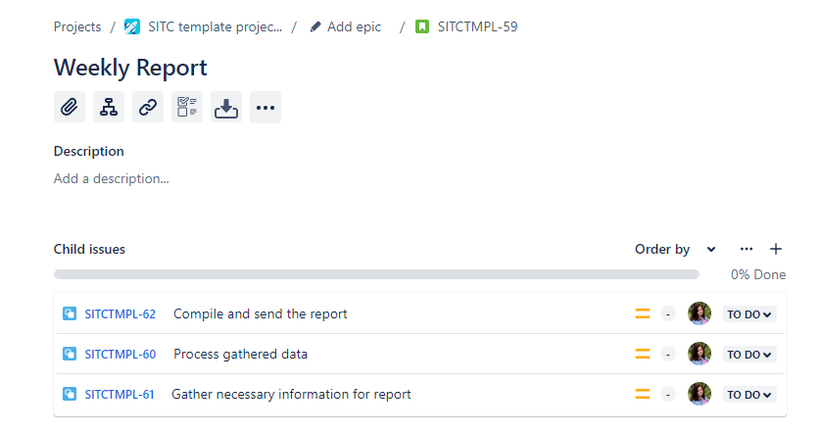Open the child issues ellipsis menu
The height and width of the screenshot is (432, 822).
click(747, 249)
